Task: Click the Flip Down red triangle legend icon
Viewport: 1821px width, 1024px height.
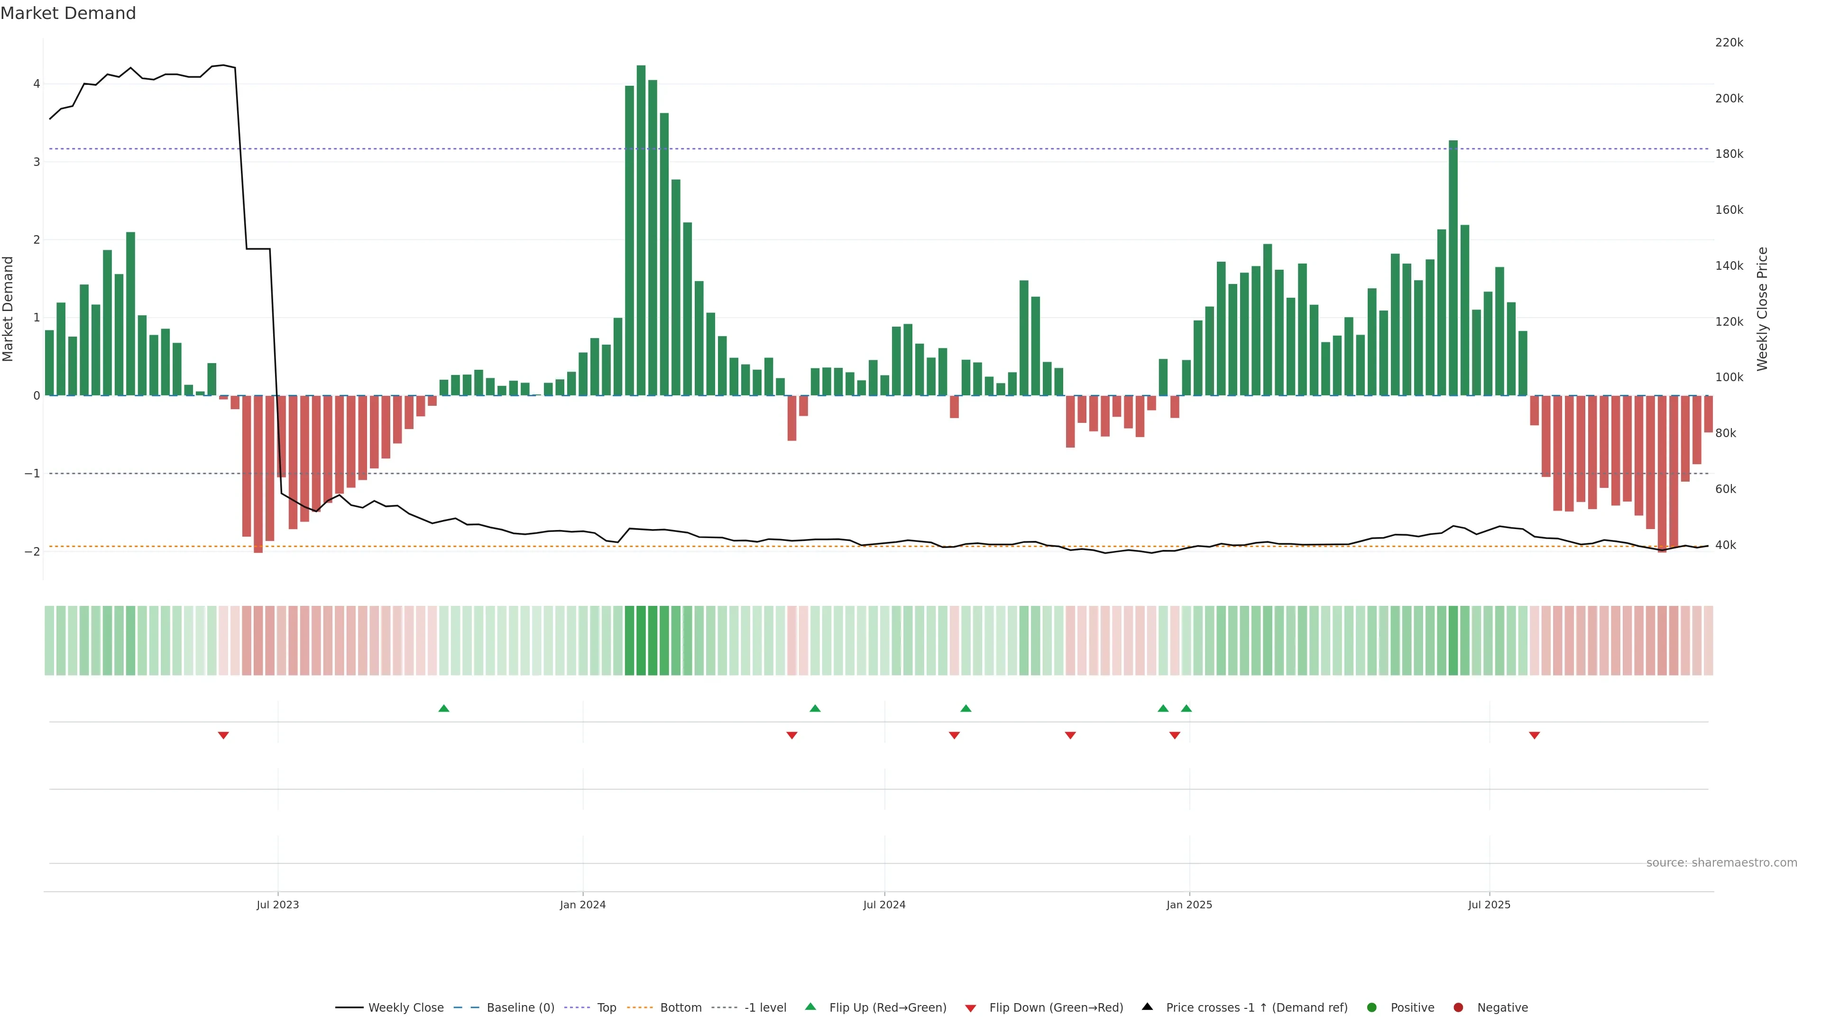Action: (x=971, y=1008)
